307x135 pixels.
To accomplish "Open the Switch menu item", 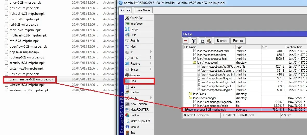I will point(134,41).
